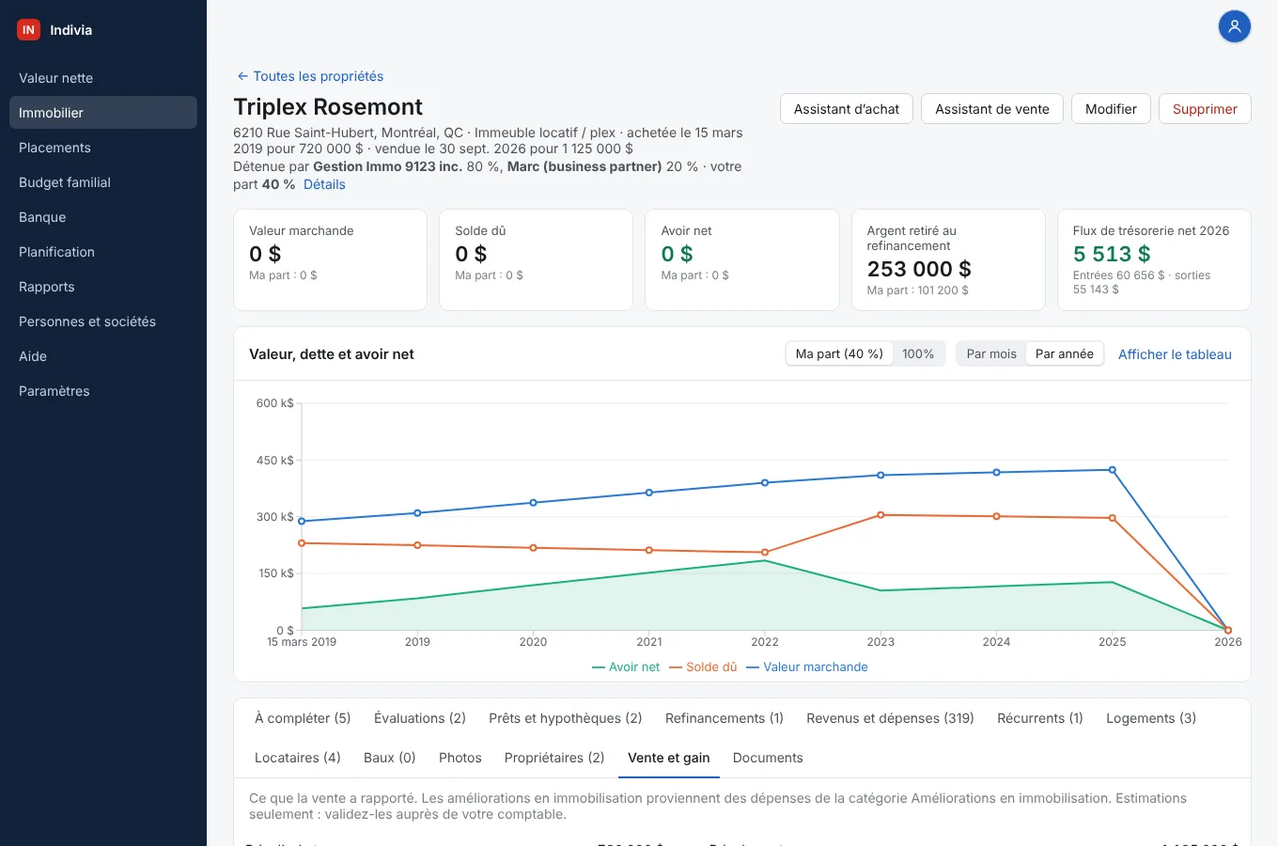Viewport: 1278px width, 846px height.
Task: Go back to Toutes les propriétés
Action: click(310, 76)
